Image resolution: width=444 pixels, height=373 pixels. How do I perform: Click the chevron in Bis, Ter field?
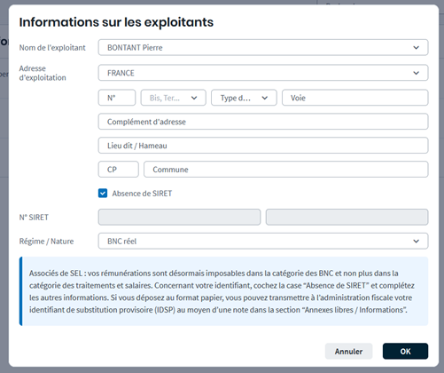point(194,98)
